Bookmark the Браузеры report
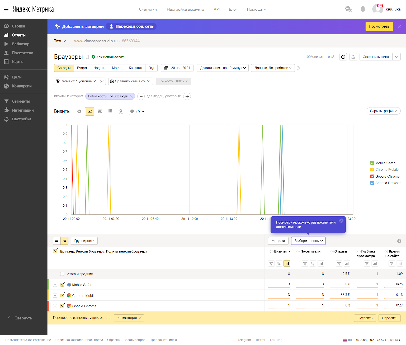The height and width of the screenshot is (345, 406). point(87,57)
